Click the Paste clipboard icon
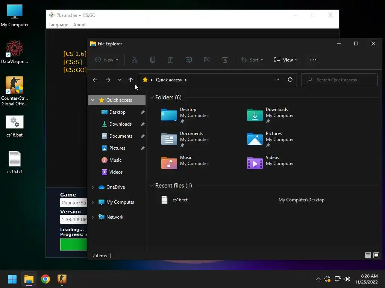 click(171, 60)
